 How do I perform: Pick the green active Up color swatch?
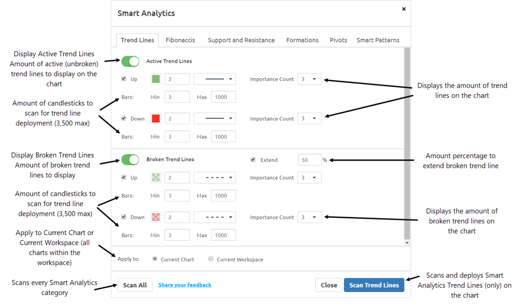(156, 79)
